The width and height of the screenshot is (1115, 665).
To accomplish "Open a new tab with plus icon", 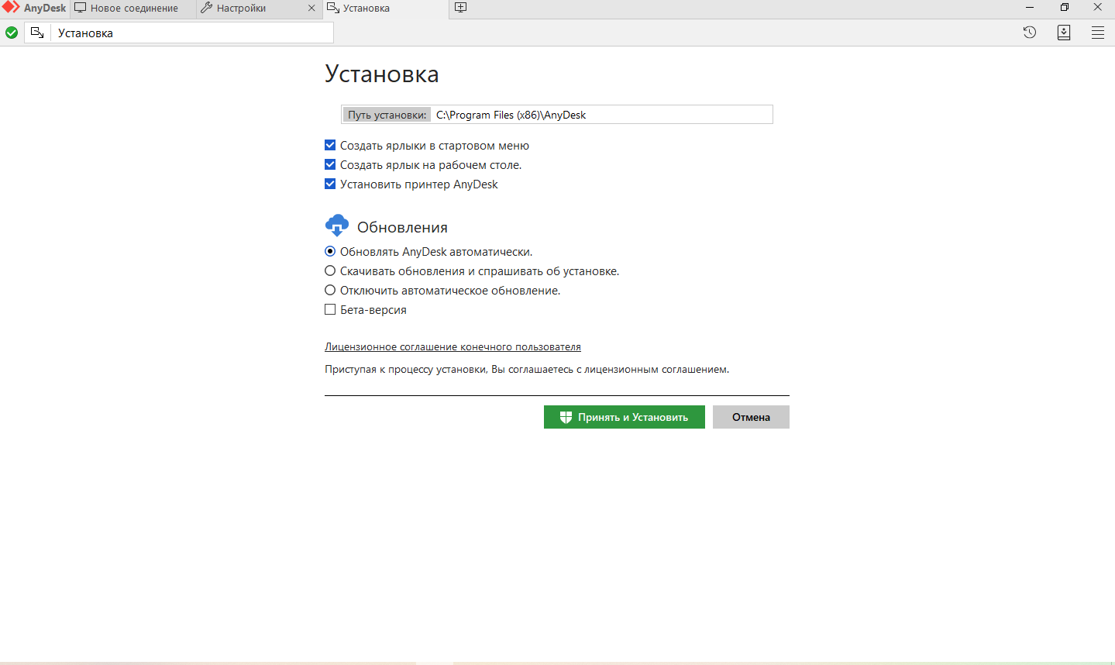I will click(460, 8).
